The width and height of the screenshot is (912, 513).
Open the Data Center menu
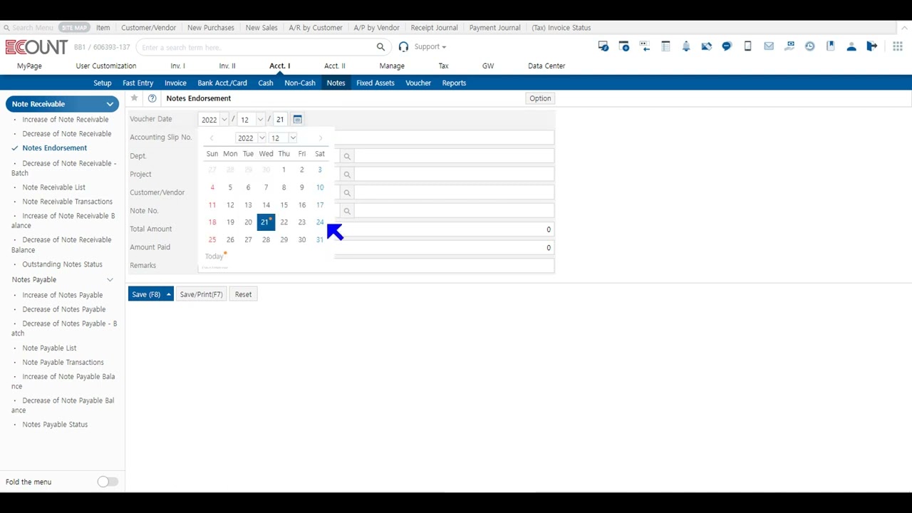pos(546,66)
